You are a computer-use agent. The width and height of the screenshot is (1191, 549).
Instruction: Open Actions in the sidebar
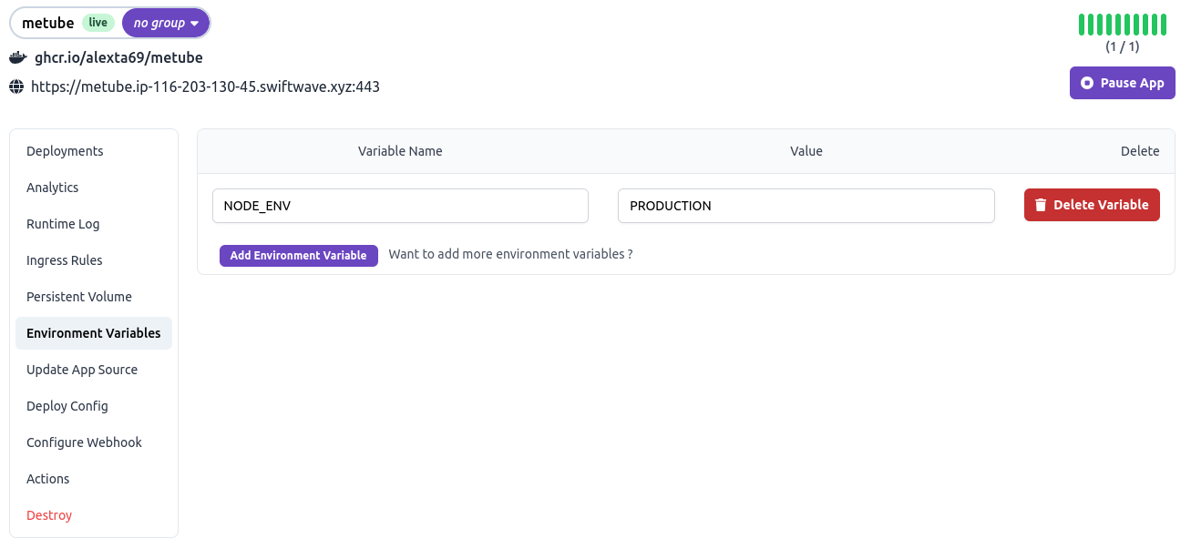[x=94, y=479]
